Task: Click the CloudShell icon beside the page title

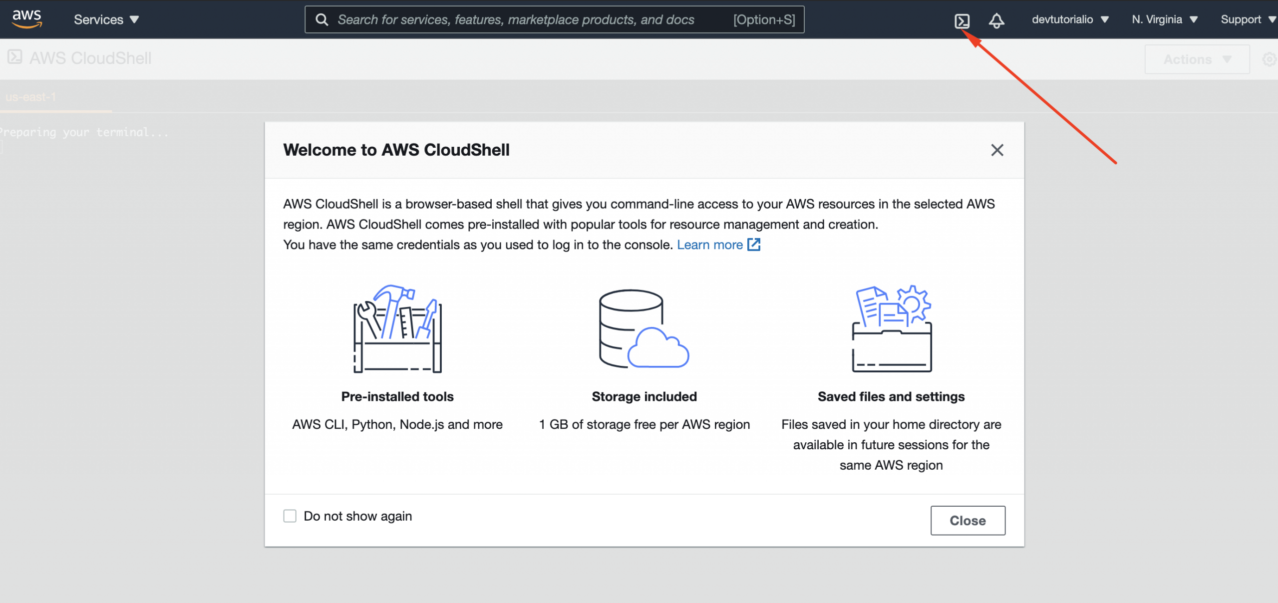Action: coord(15,57)
